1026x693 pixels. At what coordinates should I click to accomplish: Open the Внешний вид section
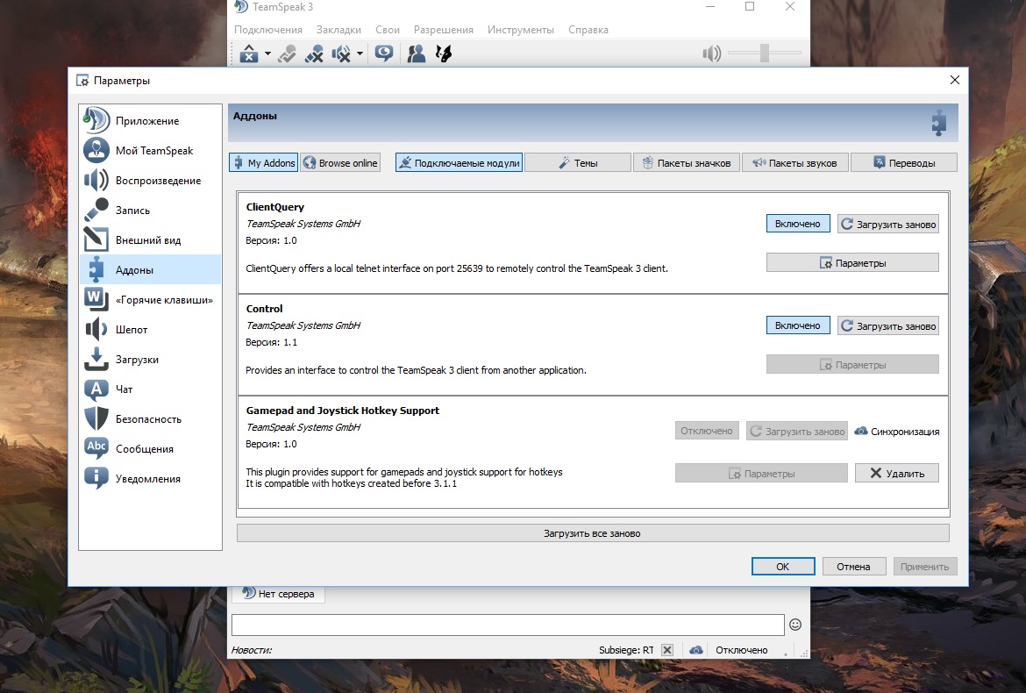coord(150,240)
